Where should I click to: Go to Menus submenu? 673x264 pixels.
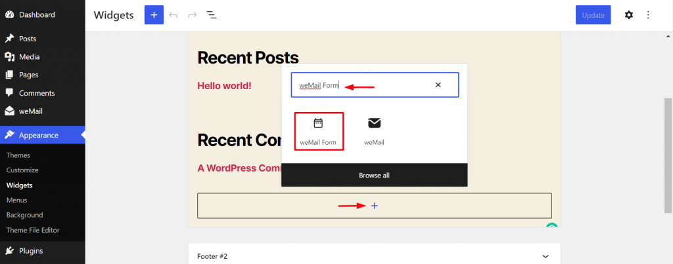pyautogui.click(x=16, y=200)
